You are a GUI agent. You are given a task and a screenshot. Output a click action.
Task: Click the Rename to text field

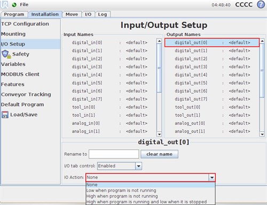114,154
